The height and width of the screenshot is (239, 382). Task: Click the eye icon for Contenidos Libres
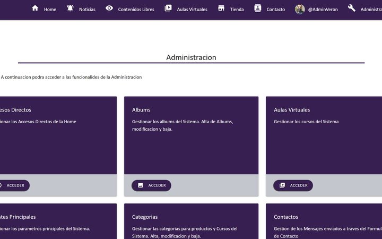[x=109, y=8]
